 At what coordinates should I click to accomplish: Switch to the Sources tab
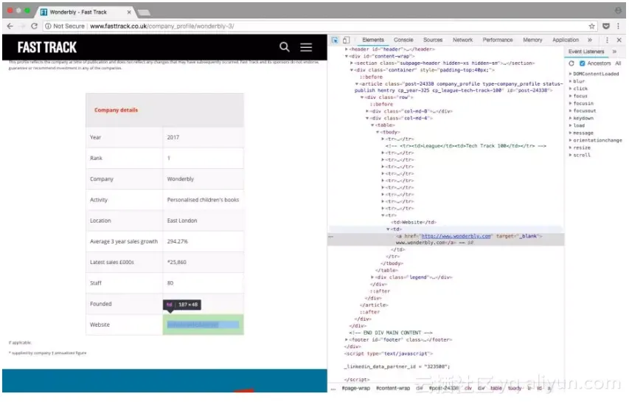pyautogui.click(x=433, y=40)
